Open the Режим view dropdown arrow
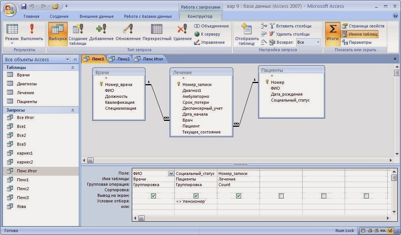 12,43
